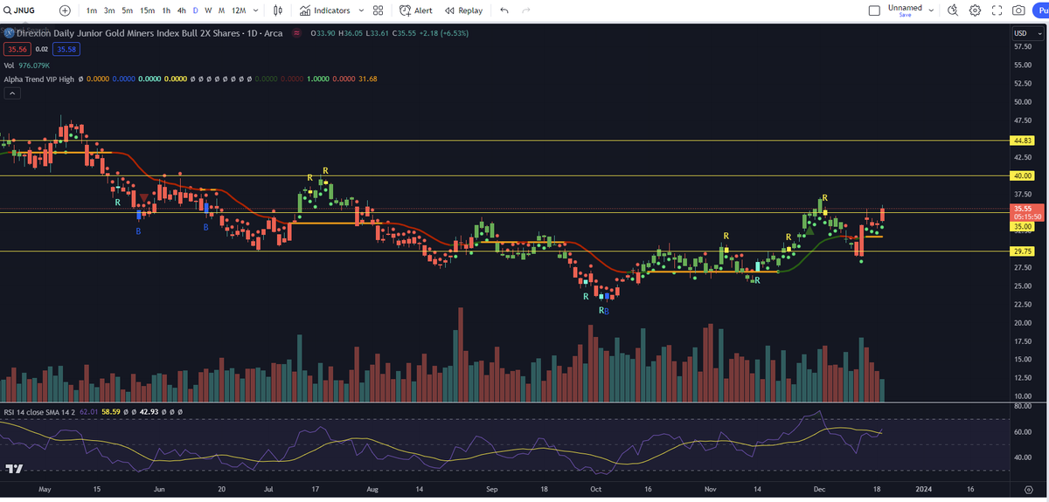Toggle fullscreen mode
1049x502 pixels.
click(x=997, y=10)
